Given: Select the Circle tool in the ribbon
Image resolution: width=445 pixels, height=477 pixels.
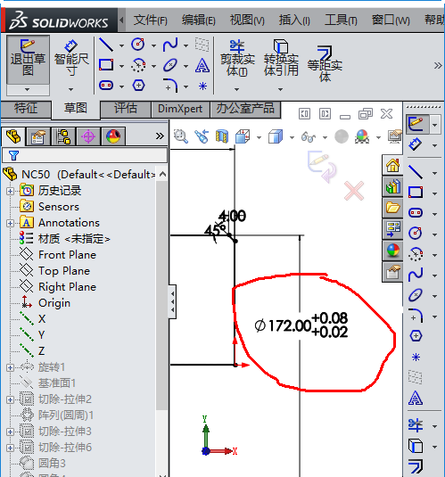Looking at the screenshot, I should (x=138, y=45).
